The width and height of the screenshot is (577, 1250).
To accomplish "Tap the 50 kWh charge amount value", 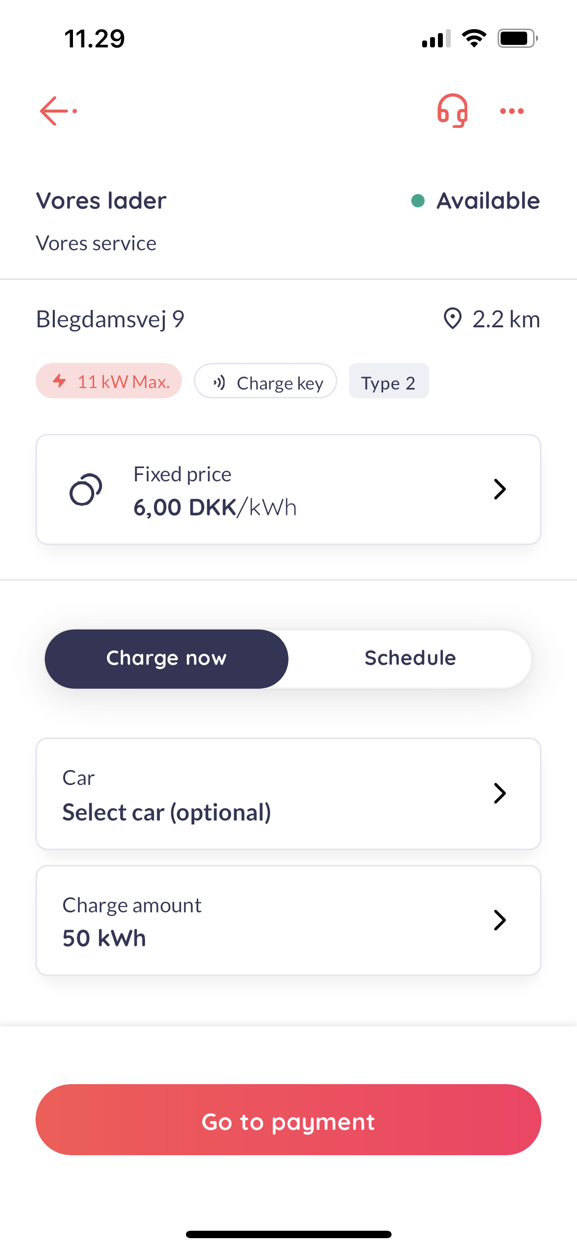I will tap(104, 938).
